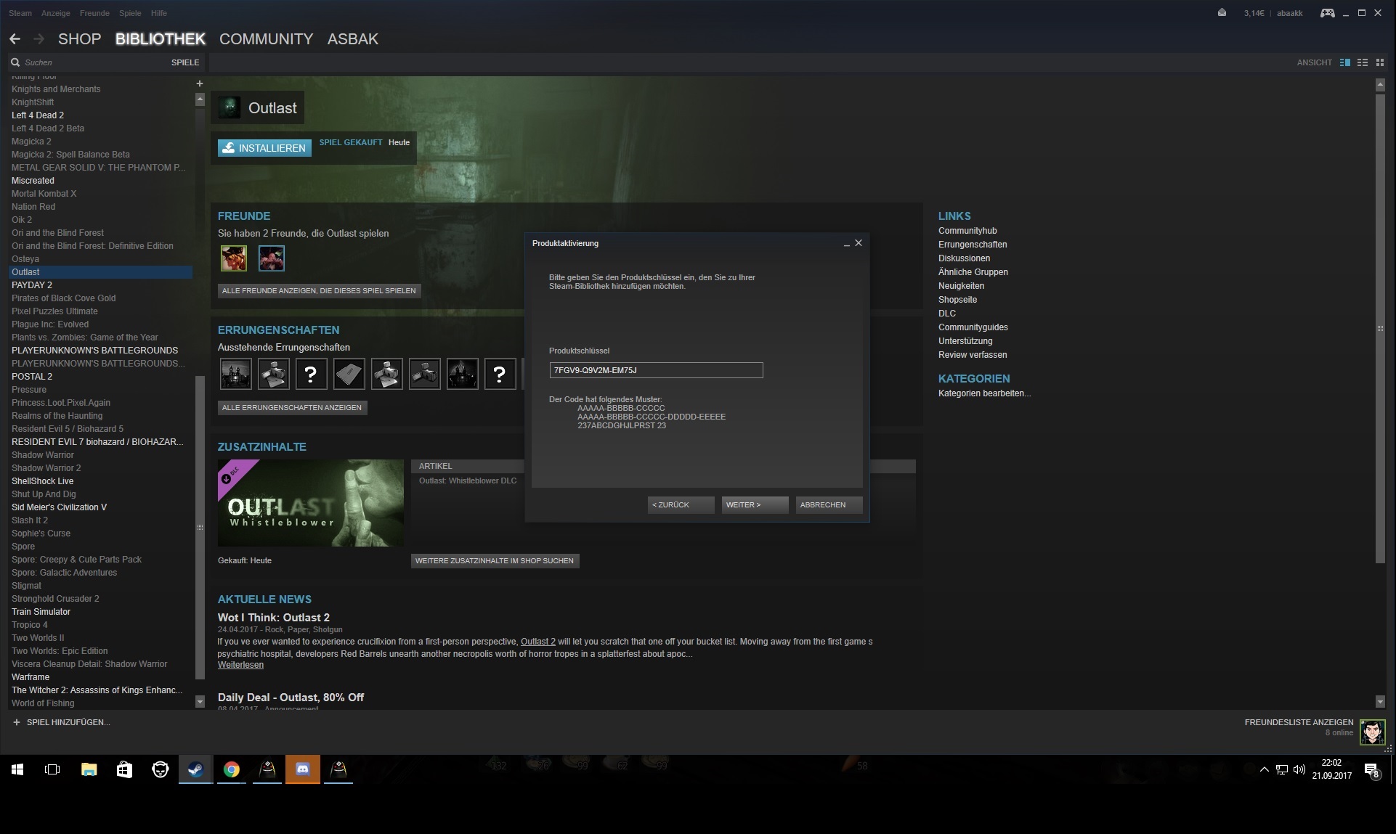
Task: Show hidden system tray icons
Action: [x=1264, y=769]
